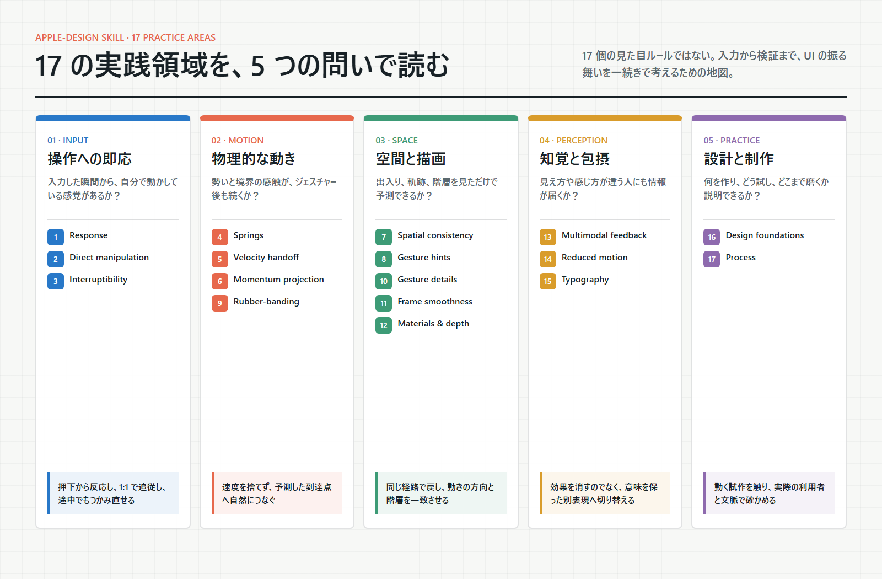Viewport: 882px width, 579px height.
Task: Select the Design foundations text item
Action: click(x=765, y=235)
